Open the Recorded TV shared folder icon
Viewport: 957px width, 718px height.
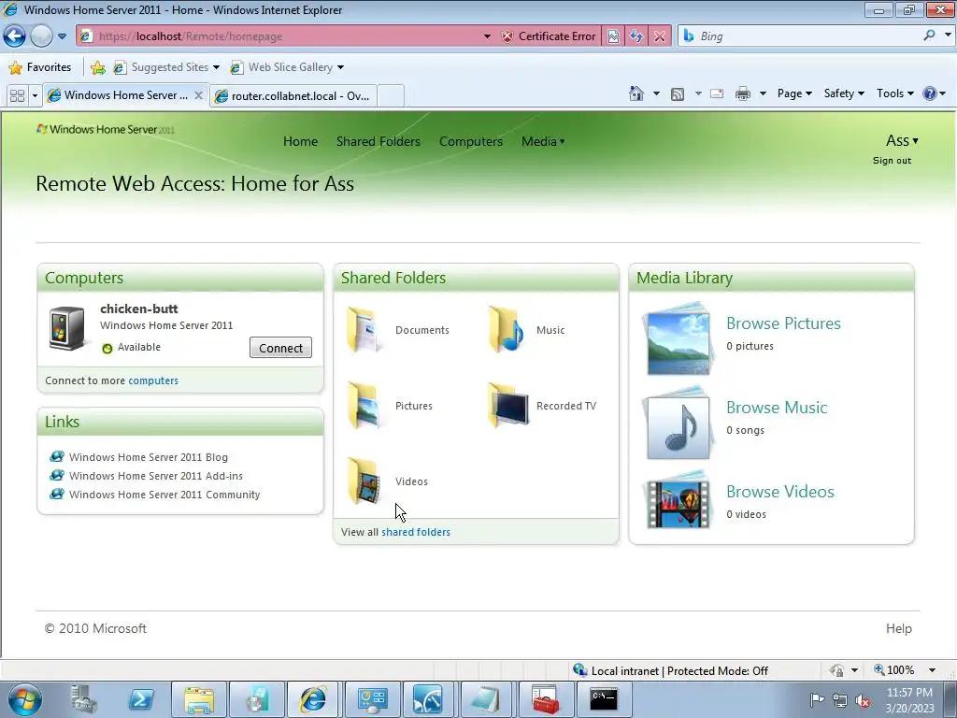pos(507,406)
